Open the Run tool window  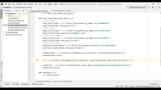7,84
